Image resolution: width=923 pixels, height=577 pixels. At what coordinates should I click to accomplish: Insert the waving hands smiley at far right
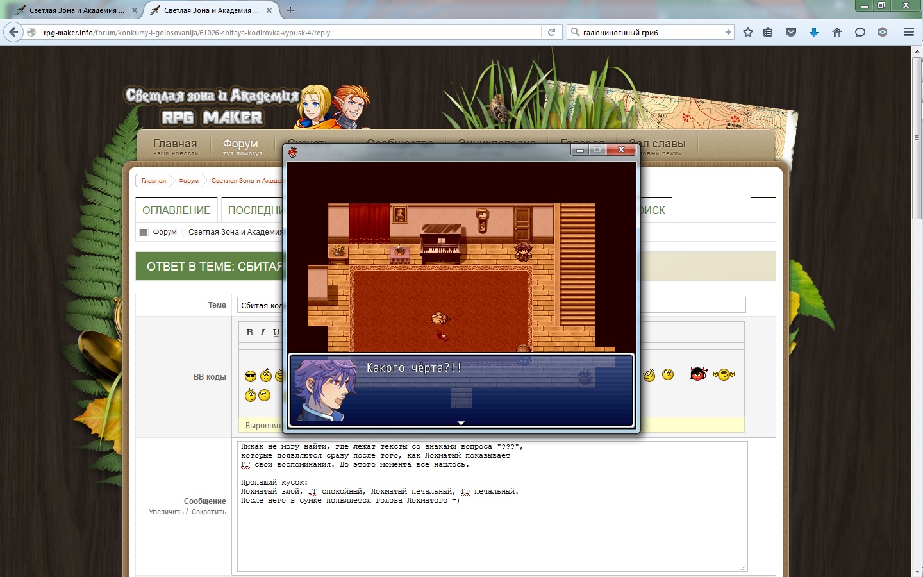point(724,374)
